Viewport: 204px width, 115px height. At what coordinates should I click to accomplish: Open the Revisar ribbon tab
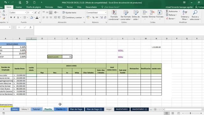pyautogui.click(x=69, y=7)
